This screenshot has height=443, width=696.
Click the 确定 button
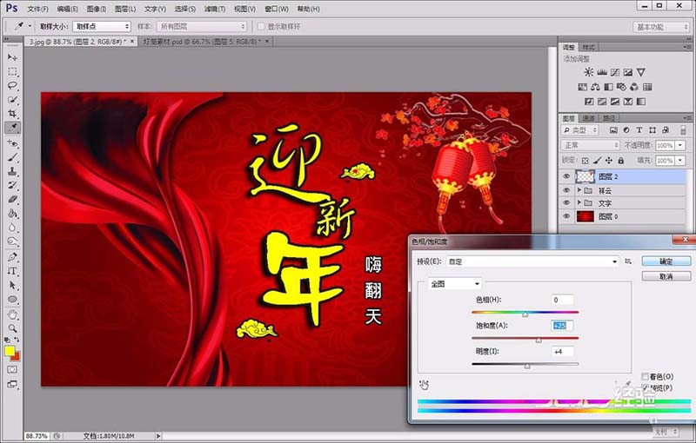666,261
